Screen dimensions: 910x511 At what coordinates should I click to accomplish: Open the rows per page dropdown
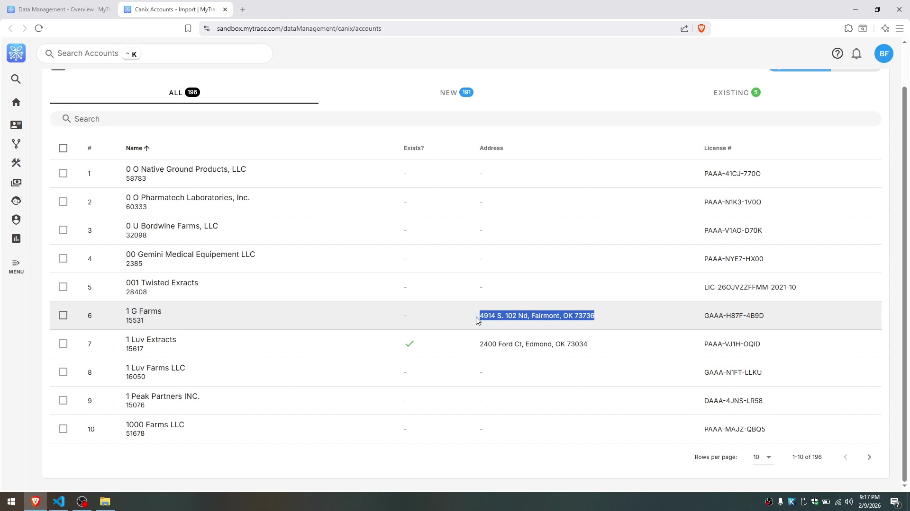pos(763,457)
